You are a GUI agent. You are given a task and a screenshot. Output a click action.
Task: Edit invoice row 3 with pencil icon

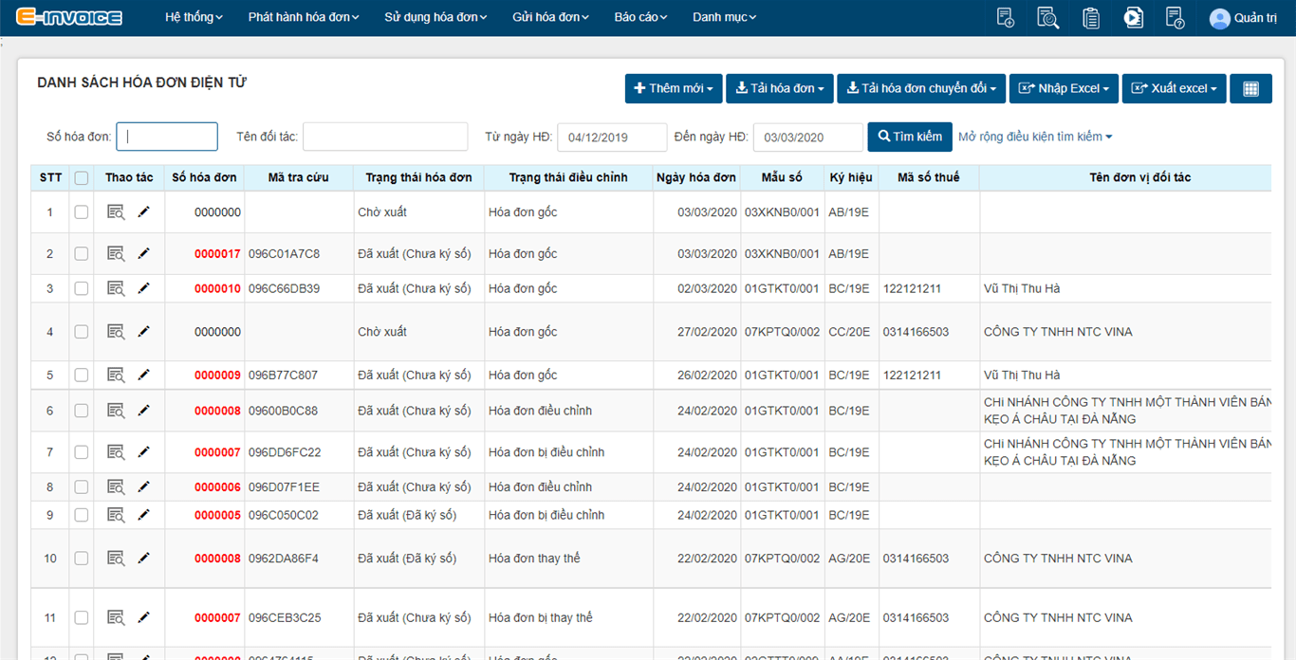[x=143, y=288]
